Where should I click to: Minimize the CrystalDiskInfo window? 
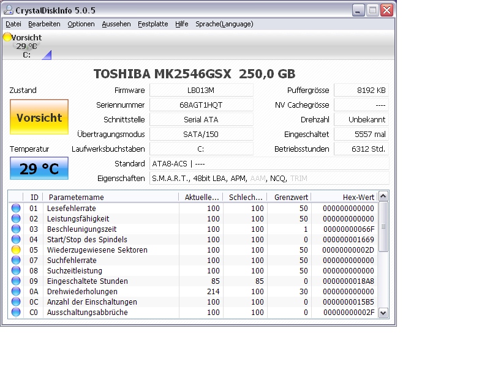click(358, 10)
